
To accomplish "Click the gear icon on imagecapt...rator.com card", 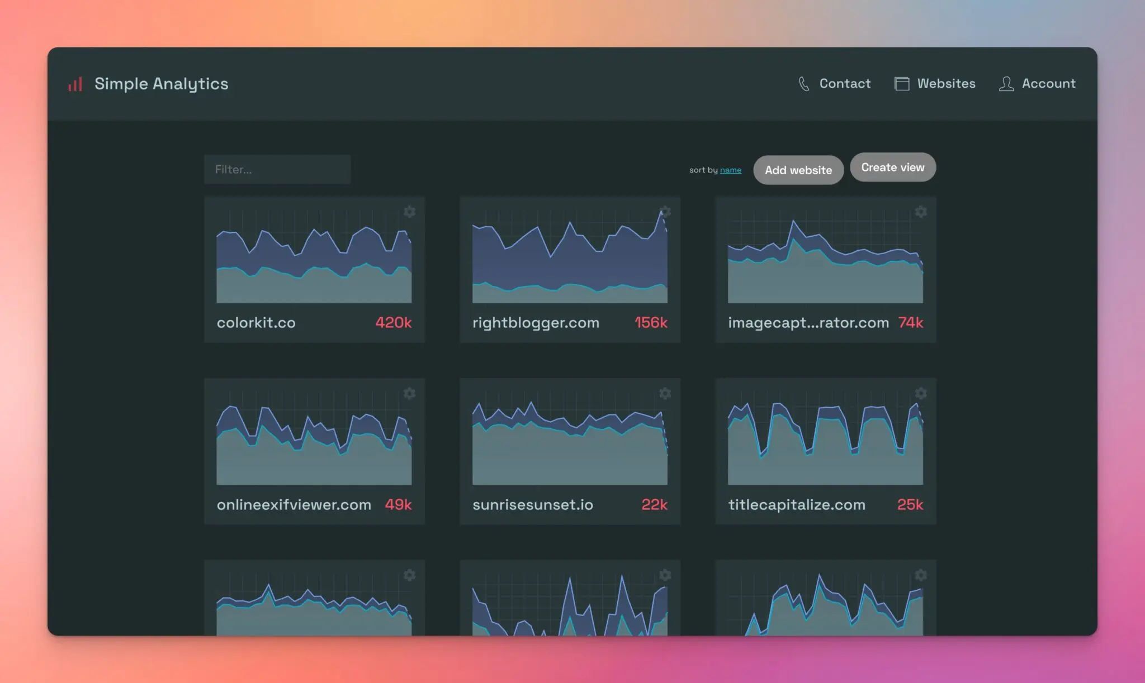I will [920, 212].
